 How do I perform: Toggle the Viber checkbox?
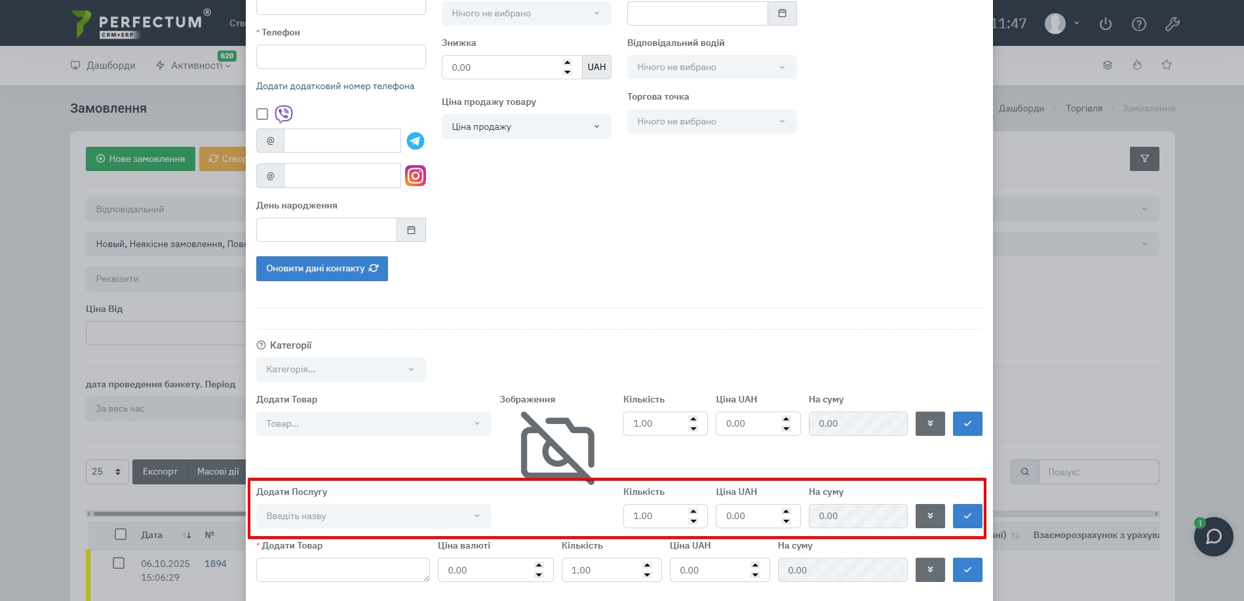262,114
